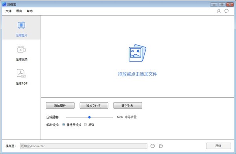Select the JPG output format radio

[x=85, y=124]
